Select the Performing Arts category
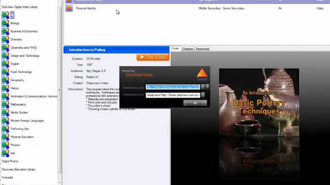The image size is (330, 185). point(20,129)
